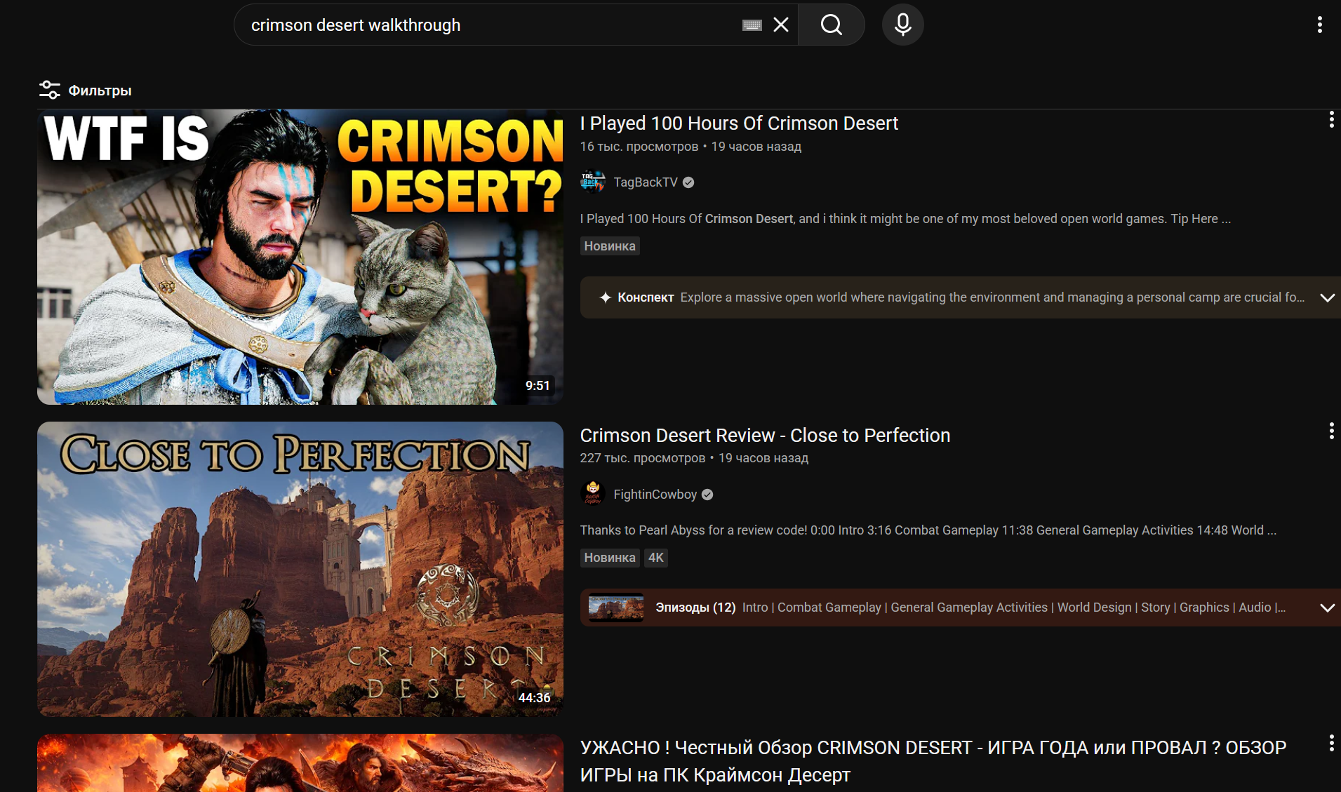Open the top-right settings three-dot menu
The image size is (1341, 792).
coord(1320,25)
